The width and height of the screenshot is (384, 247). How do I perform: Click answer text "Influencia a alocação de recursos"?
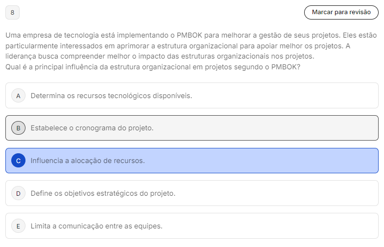[88, 161]
